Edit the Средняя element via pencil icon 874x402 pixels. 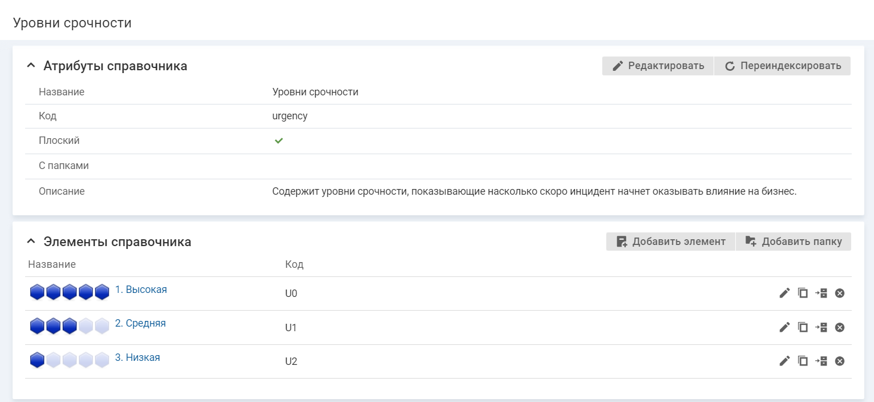[x=784, y=327]
